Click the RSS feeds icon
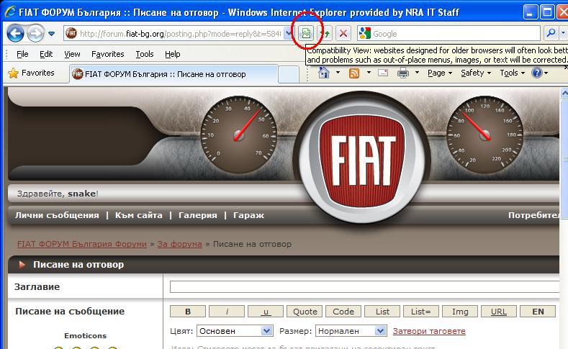This screenshot has height=349, width=568. (x=354, y=73)
